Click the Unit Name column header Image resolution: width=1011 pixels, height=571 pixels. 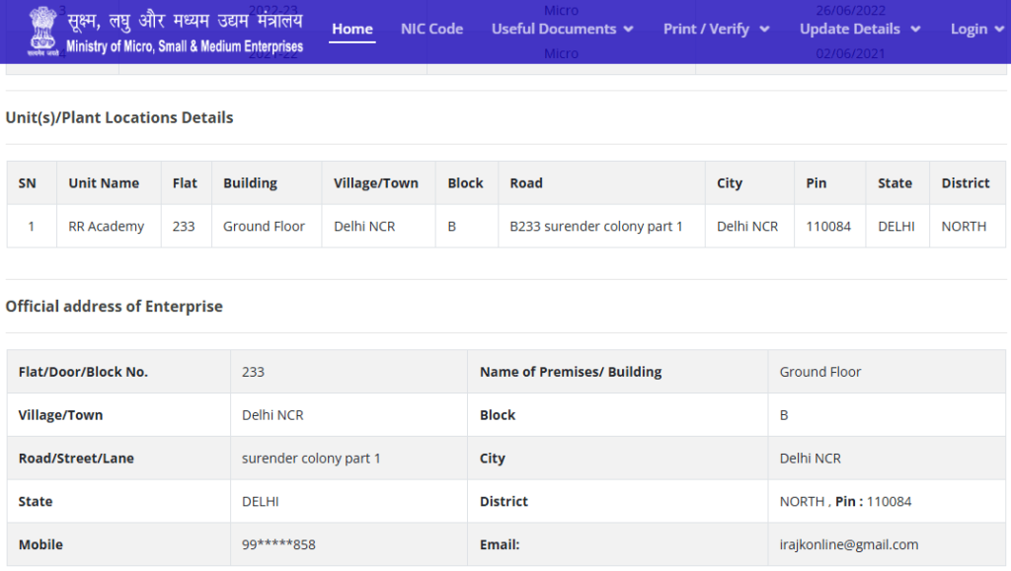pyautogui.click(x=104, y=182)
